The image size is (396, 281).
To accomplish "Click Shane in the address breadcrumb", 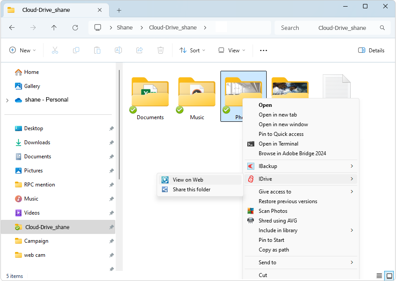I will click(x=125, y=28).
